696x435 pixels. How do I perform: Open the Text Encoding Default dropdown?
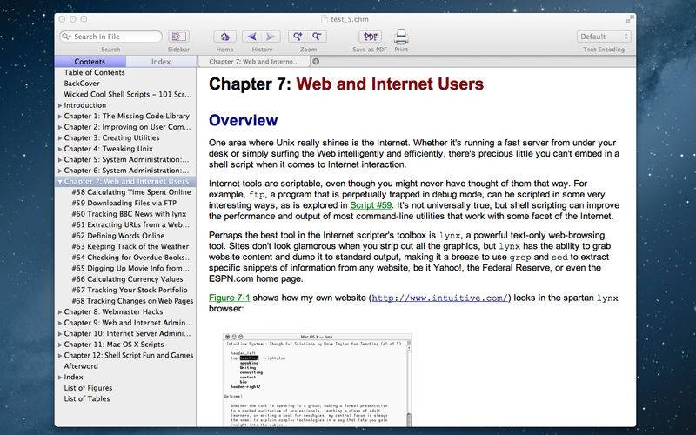604,37
